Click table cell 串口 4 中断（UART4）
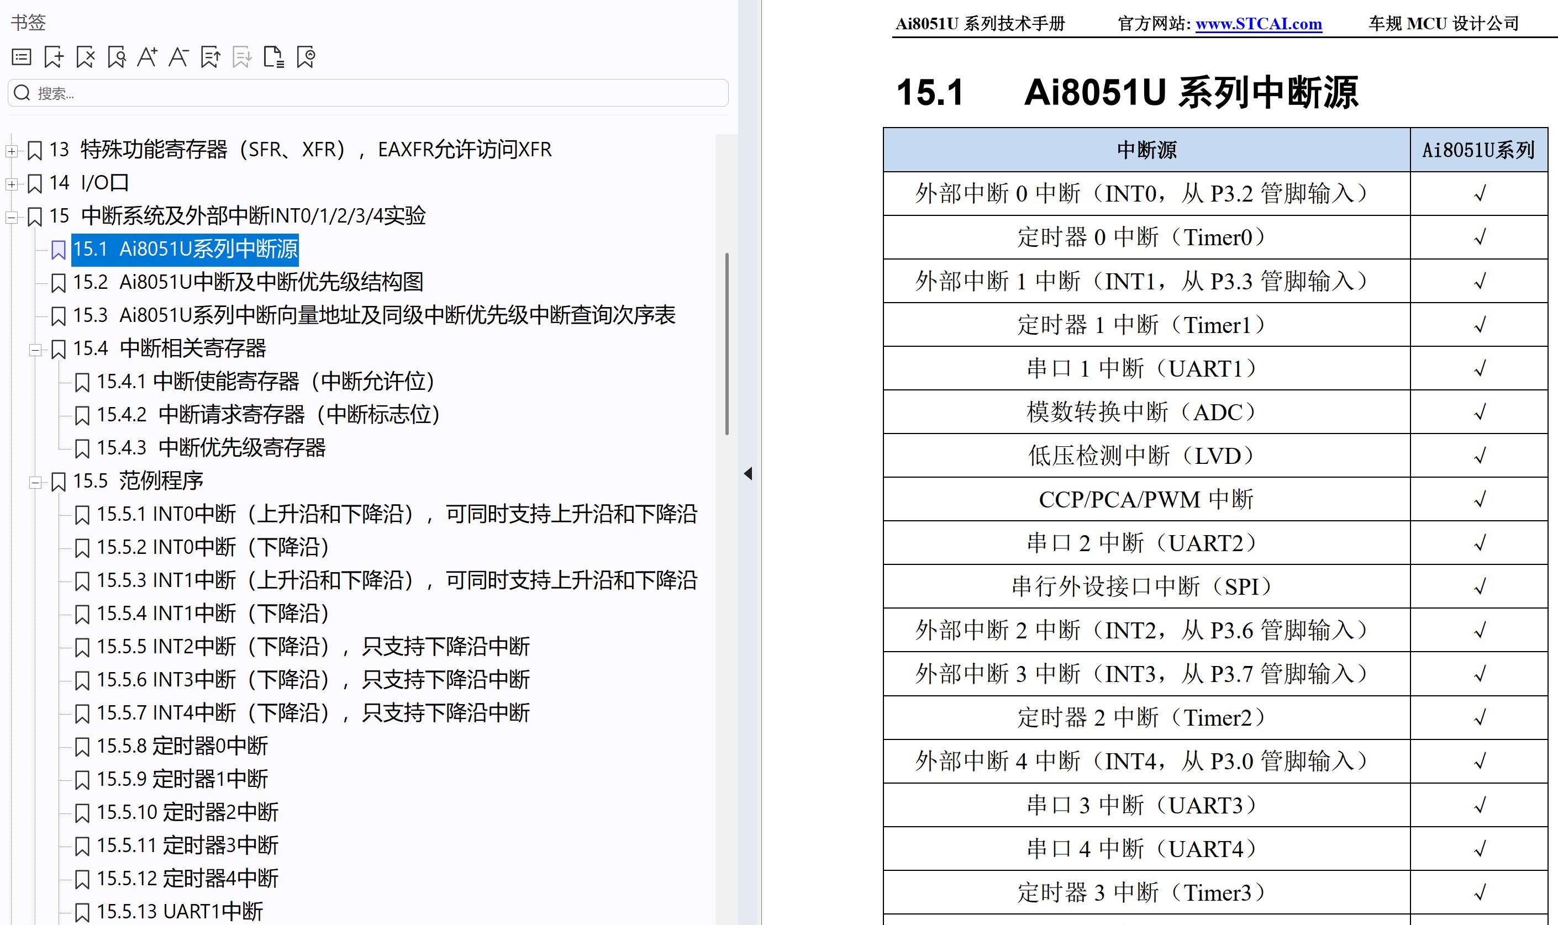Image resolution: width=1558 pixels, height=925 pixels. tap(1146, 849)
